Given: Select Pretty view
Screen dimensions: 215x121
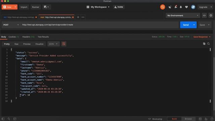Looking at the screenshot, I should click(x=7, y=44).
